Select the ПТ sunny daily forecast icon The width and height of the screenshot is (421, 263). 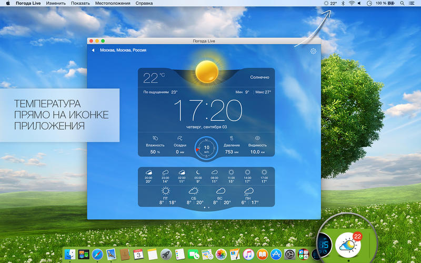pyautogui.click(x=166, y=191)
